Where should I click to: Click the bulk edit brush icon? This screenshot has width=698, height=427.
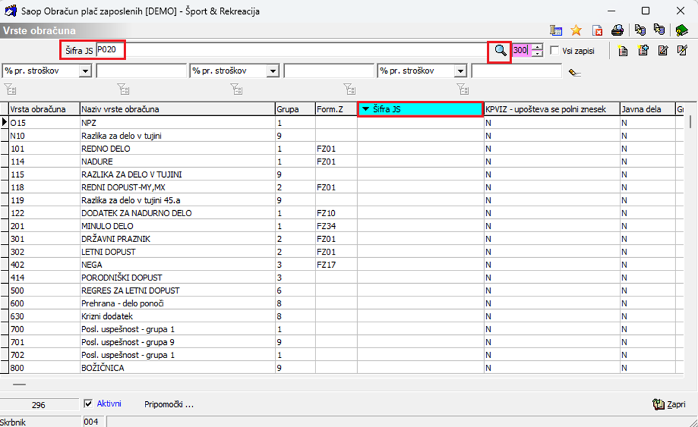tap(682, 50)
